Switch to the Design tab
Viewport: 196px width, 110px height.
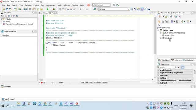click(98, 82)
